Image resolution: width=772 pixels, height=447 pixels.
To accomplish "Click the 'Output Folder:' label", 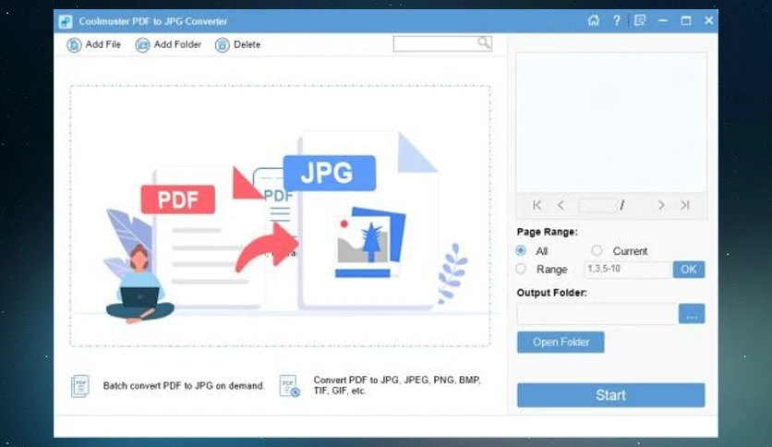I will point(551,293).
